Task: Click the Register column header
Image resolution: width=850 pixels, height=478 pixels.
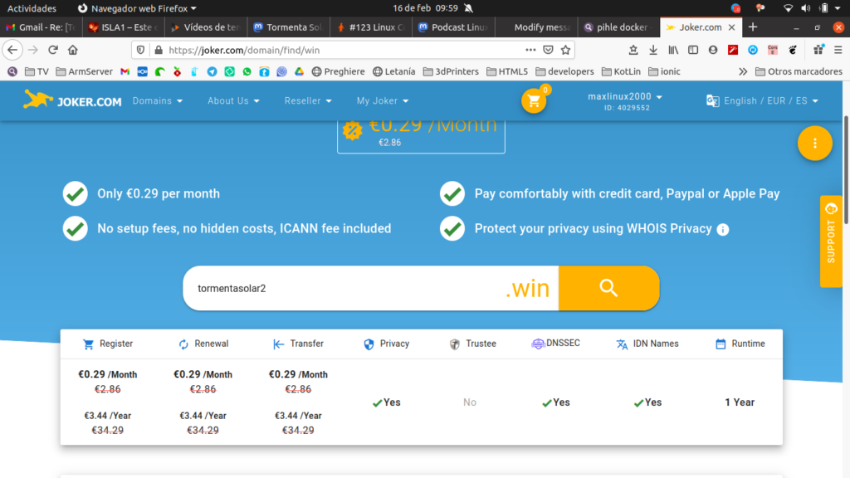Action: pos(108,344)
